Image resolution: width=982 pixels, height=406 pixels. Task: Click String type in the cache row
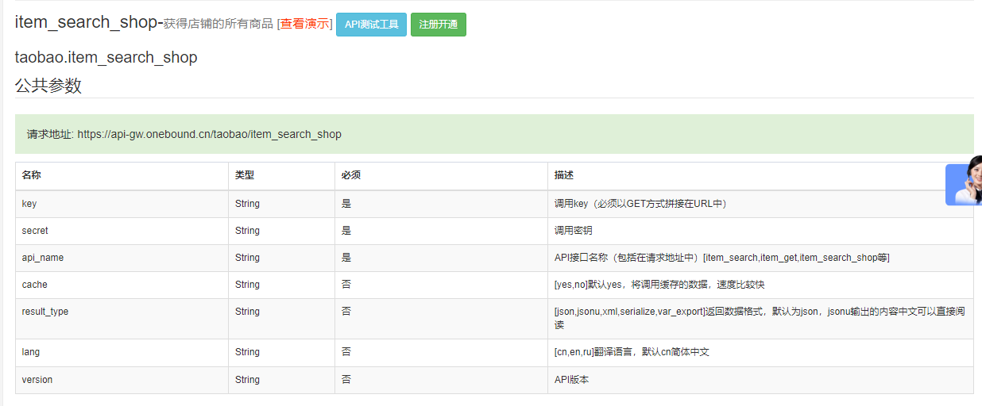click(x=247, y=285)
